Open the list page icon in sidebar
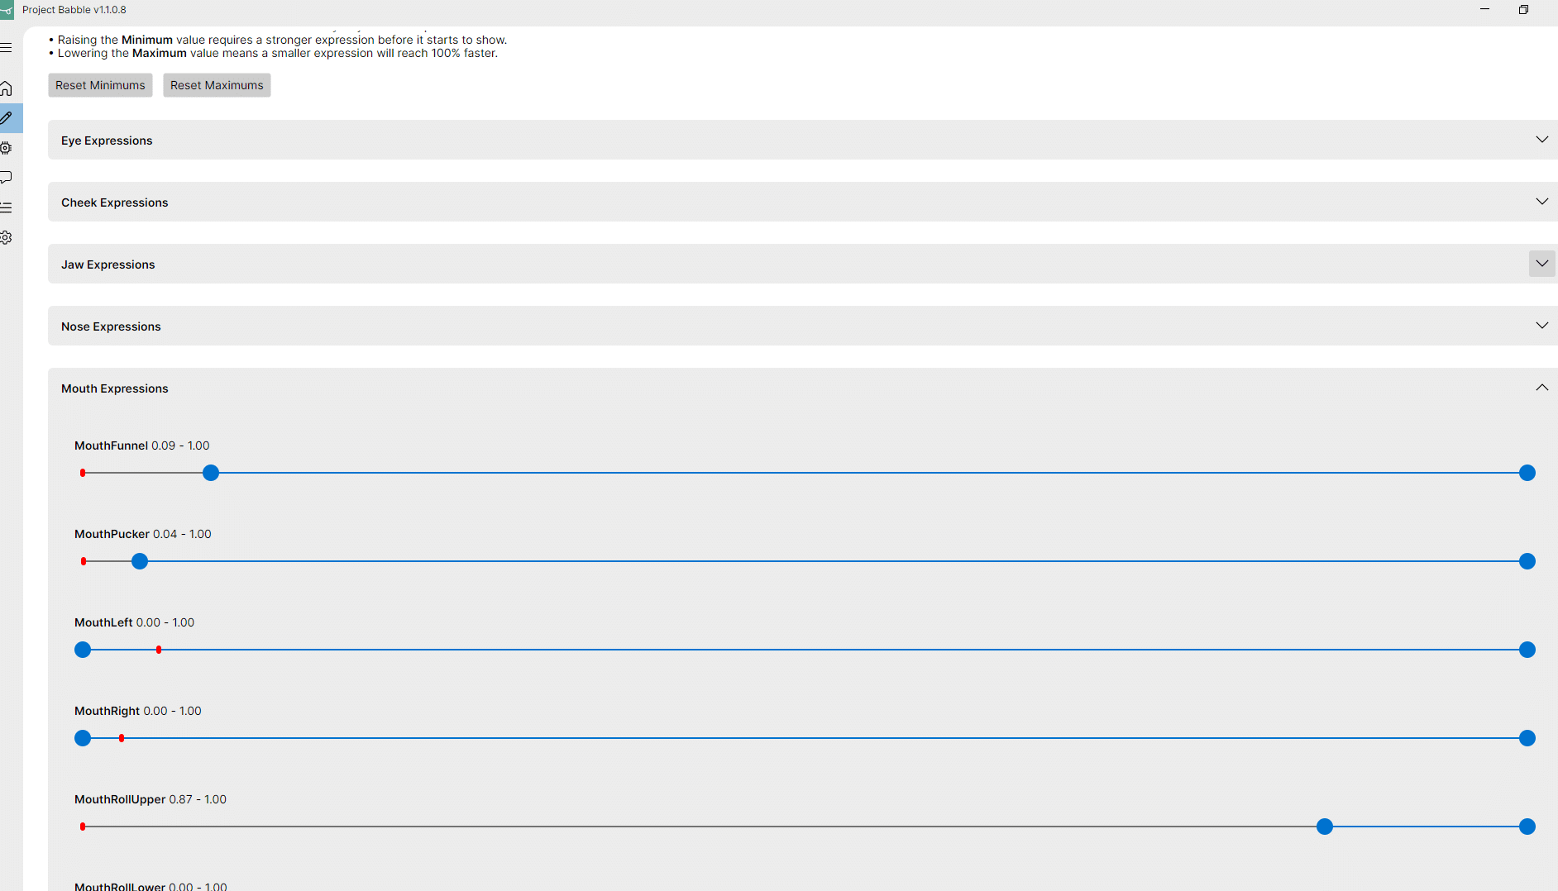Image resolution: width=1558 pixels, height=891 pixels. pyautogui.click(x=6, y=207)
